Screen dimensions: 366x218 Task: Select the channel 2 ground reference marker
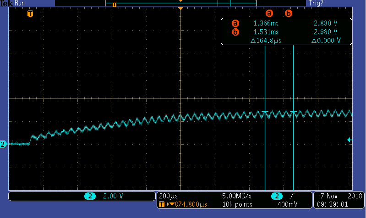[3, 144]
